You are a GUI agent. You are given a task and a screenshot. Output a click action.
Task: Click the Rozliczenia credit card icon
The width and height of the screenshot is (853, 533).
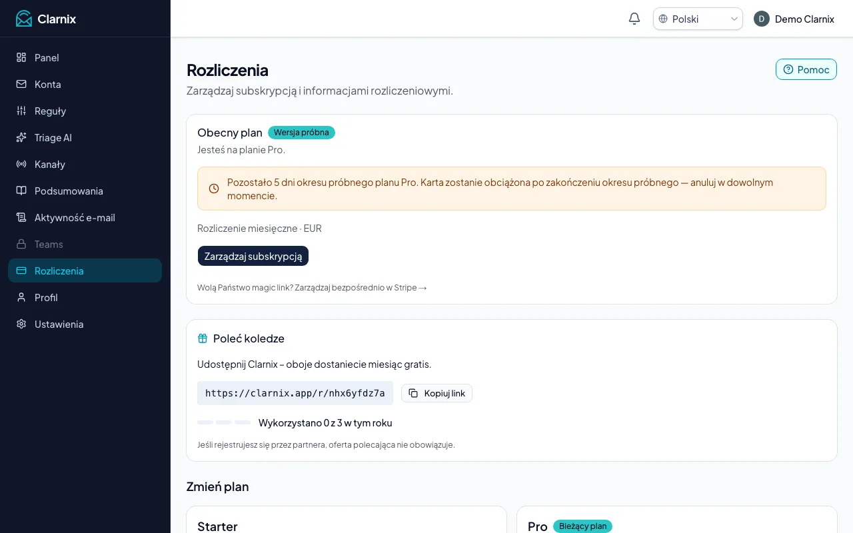tap(21, 271)
